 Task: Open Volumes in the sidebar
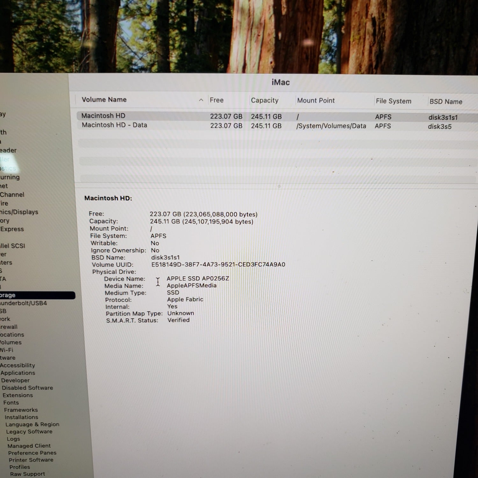pos(11,342)
